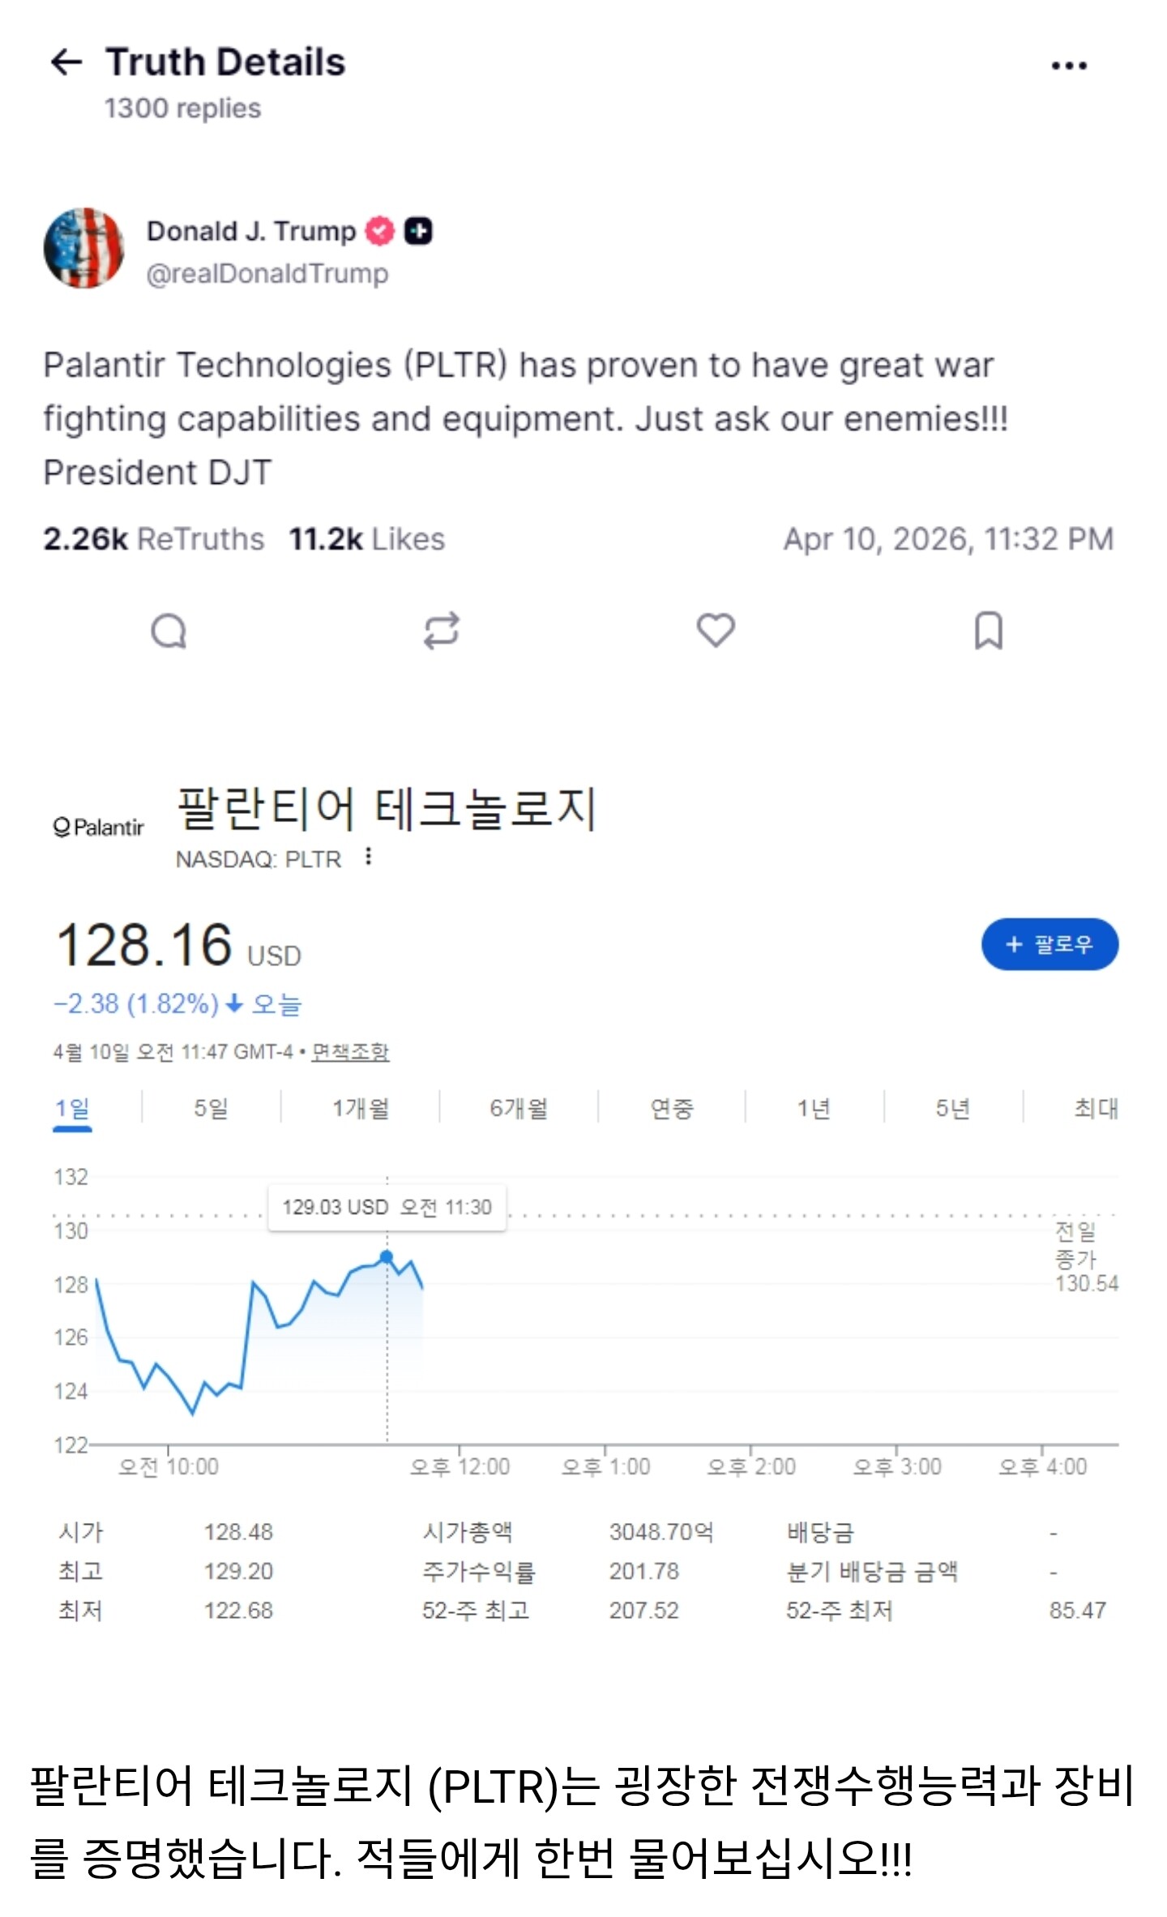Open the @realDonaldTrump handle link
Image resolution: width=1167 pixels, height=1917 pixels.
[267, 274]
